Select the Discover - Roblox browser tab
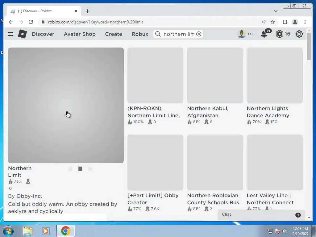 pyautogui.click(x=44, y=11)
